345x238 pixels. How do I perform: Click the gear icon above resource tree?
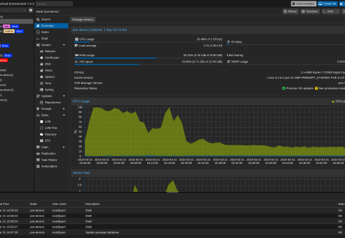click(31, 10)
